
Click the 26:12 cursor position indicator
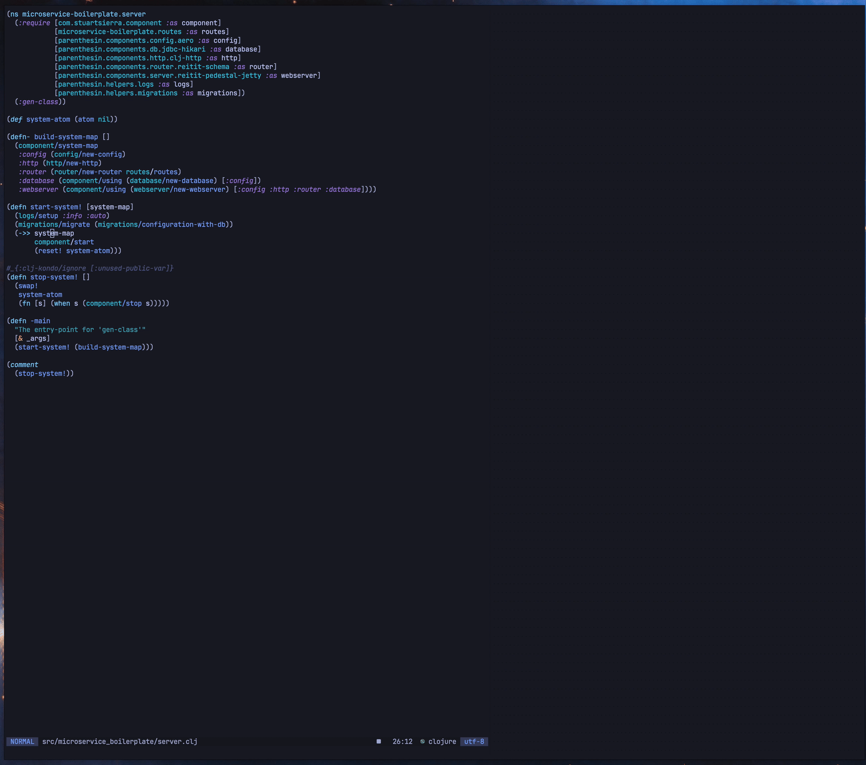(402, 741)
